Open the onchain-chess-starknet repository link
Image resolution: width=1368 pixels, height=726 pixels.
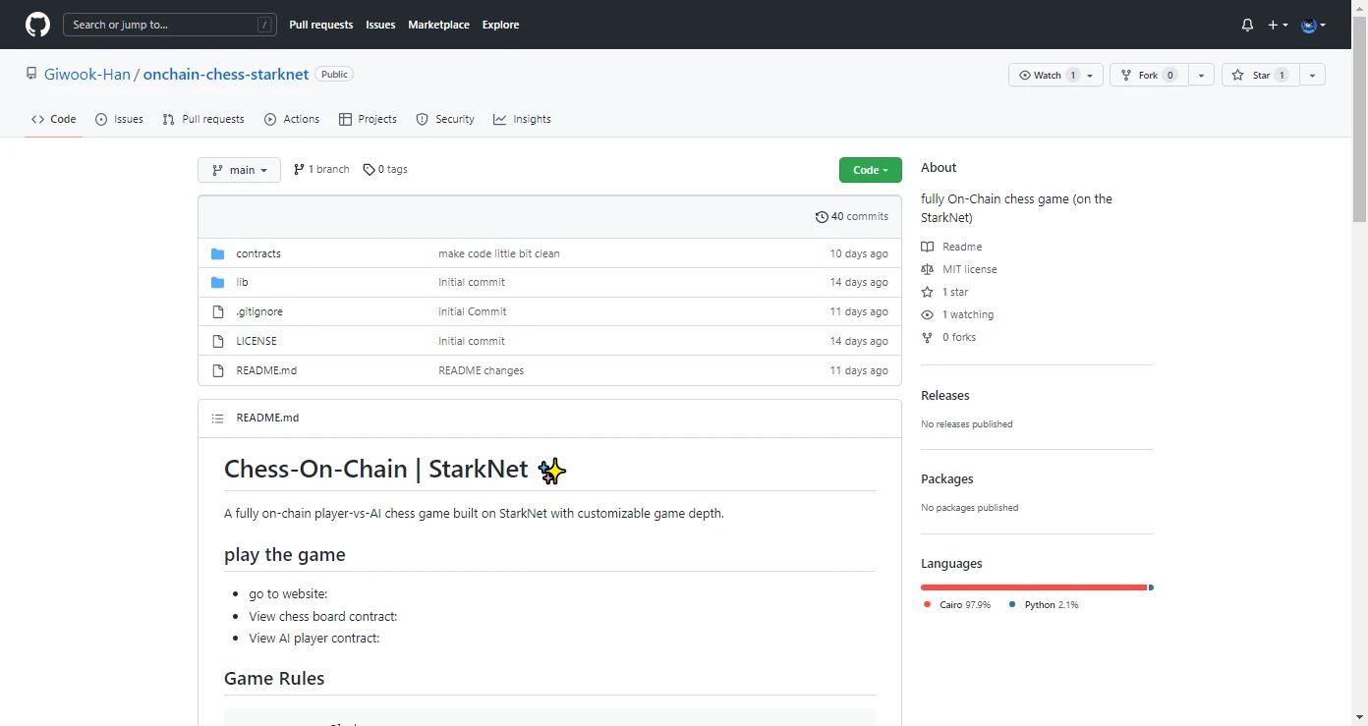tap(226, 75)
